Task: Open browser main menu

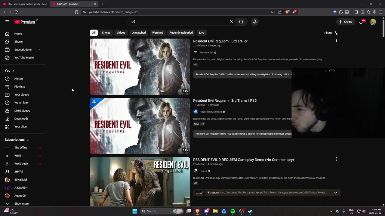Action: (381, 12)
